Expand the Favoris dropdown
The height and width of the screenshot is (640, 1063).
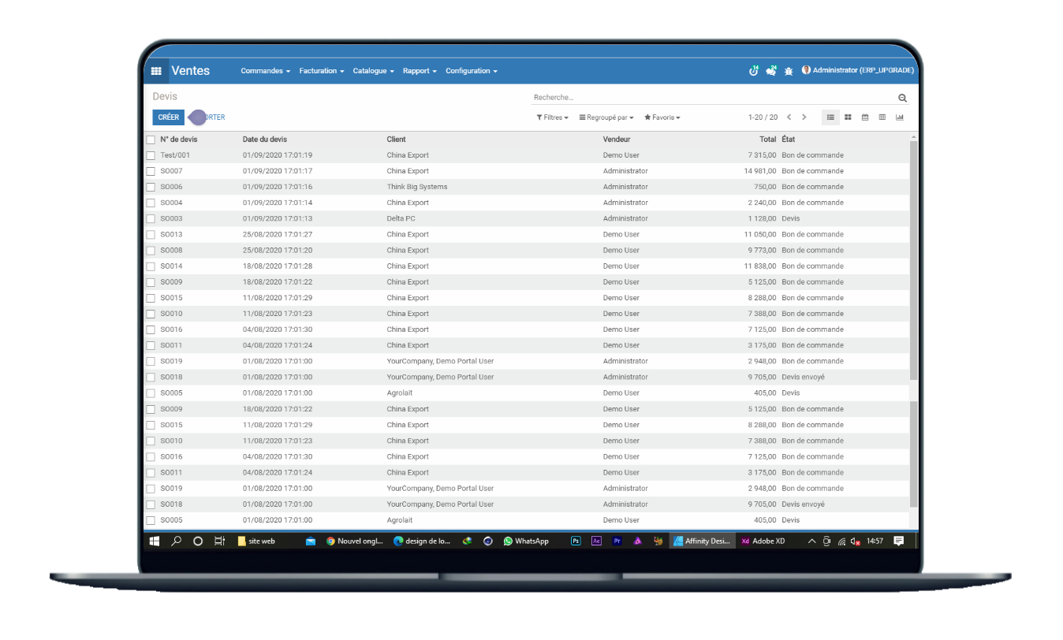point(662,117)
